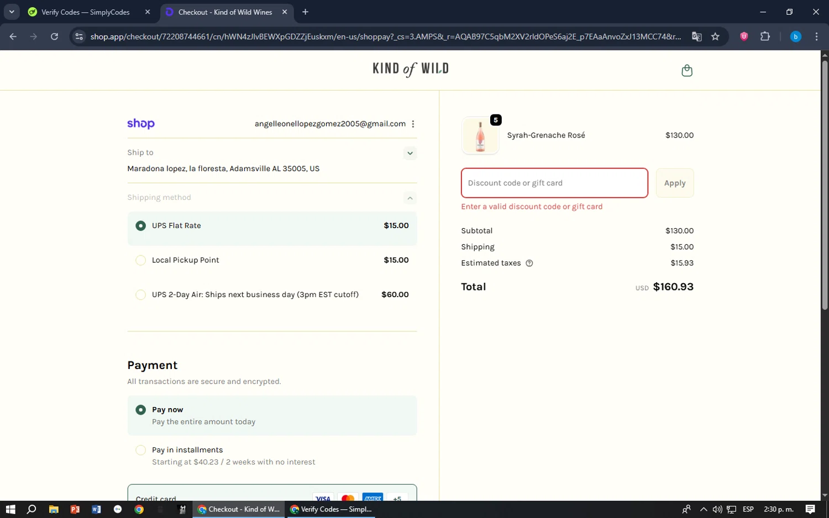The image size is (829, 518).
Task: Click the Total $160.93 amount
Action: coord(673,287)
